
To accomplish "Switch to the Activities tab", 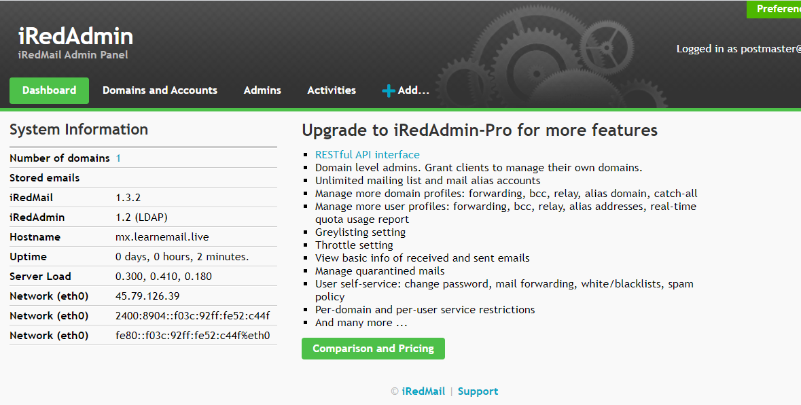I will click(332, 90).
